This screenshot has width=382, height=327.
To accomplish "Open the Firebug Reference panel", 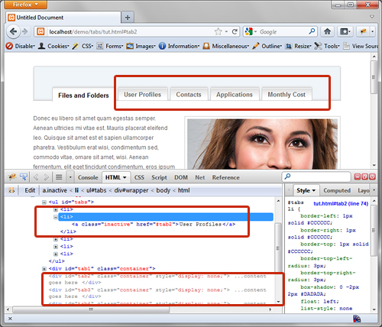I will point(226,177).
